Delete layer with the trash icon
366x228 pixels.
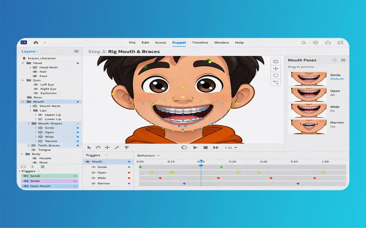pyautogui.click(x=43, y=167)
